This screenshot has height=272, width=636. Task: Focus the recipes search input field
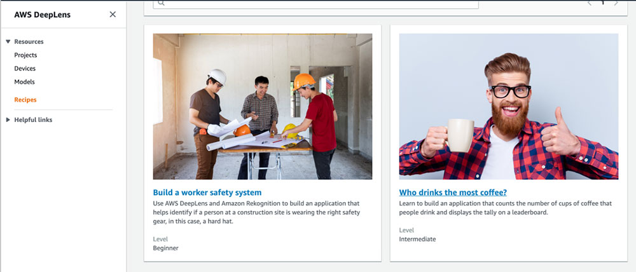315,3
